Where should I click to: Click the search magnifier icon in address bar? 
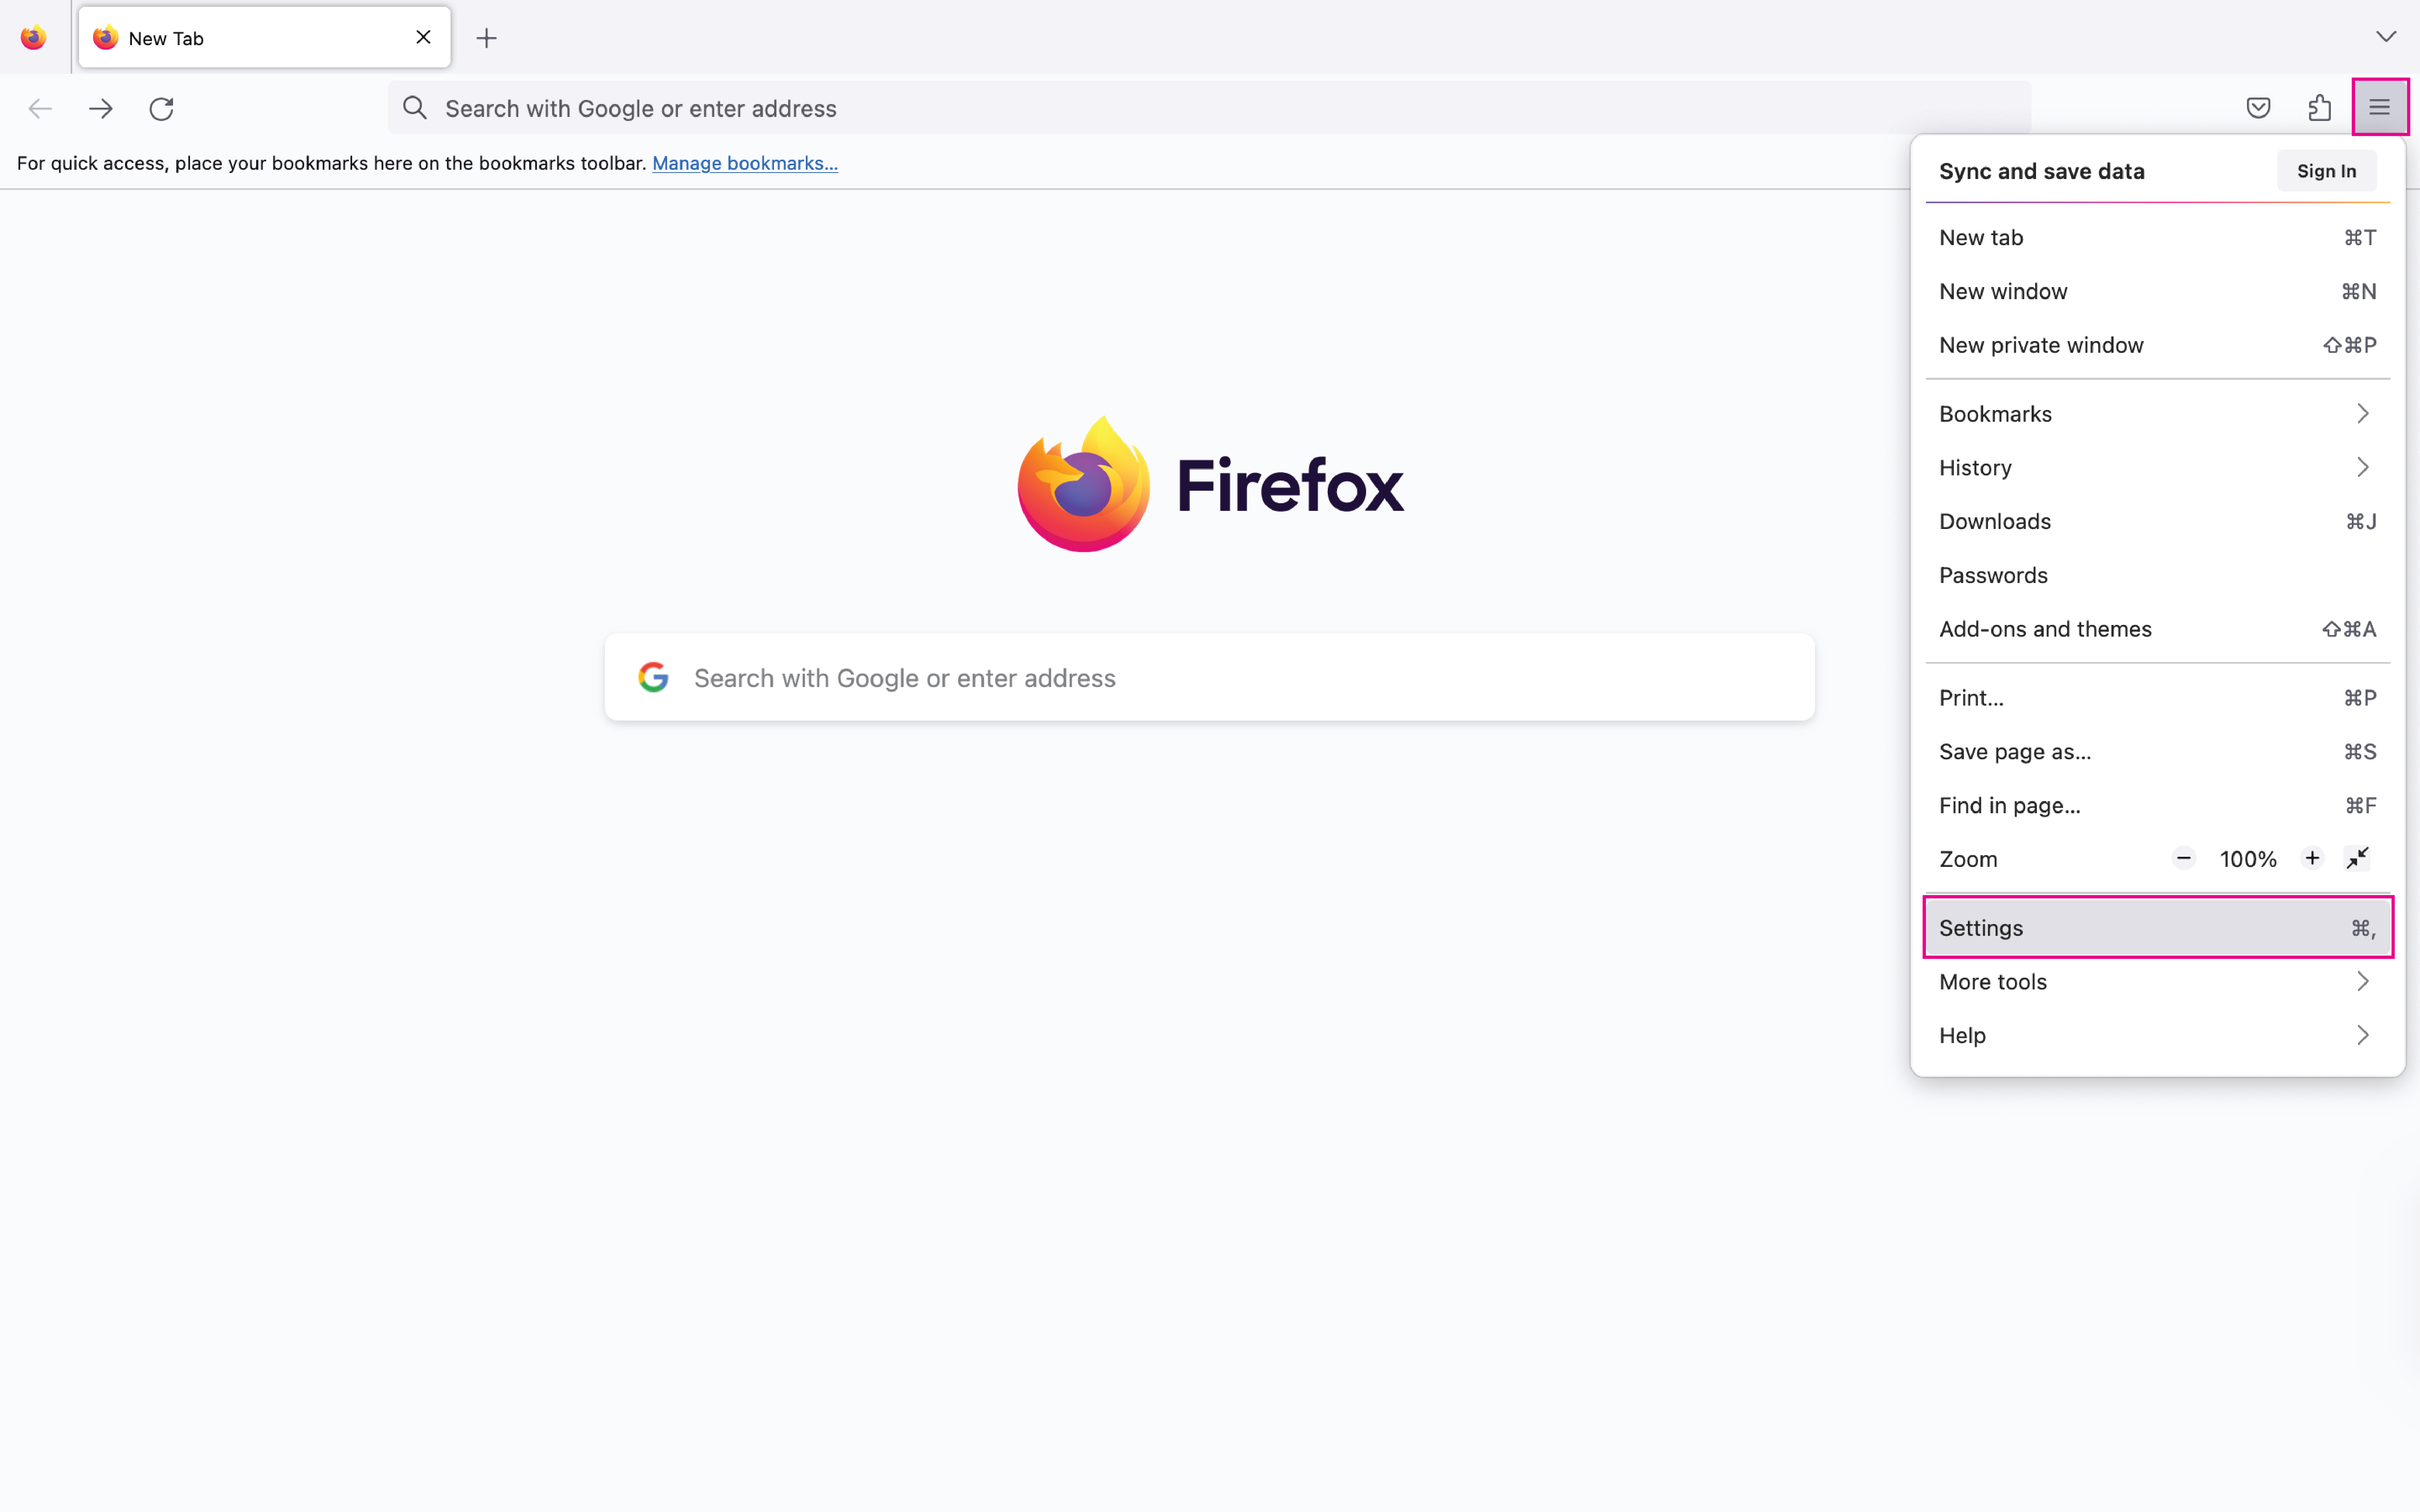[415, 108]
